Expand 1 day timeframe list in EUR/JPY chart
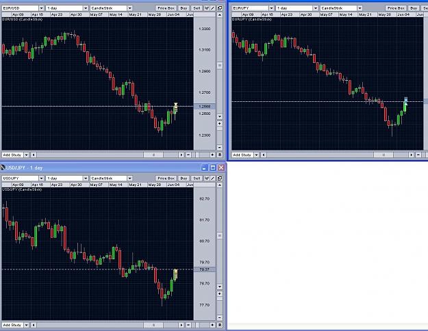 (x=316, y=8)
